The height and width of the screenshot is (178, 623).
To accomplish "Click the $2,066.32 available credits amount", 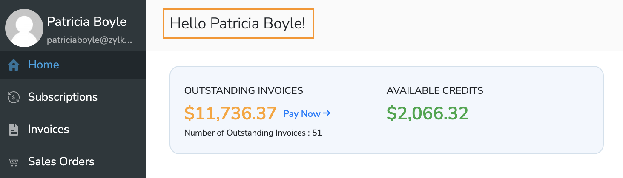I will [427, 113].
